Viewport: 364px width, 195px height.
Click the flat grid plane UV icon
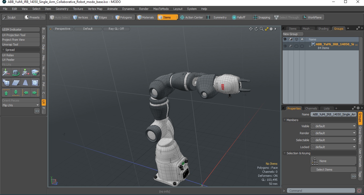(x=16, y=82)
